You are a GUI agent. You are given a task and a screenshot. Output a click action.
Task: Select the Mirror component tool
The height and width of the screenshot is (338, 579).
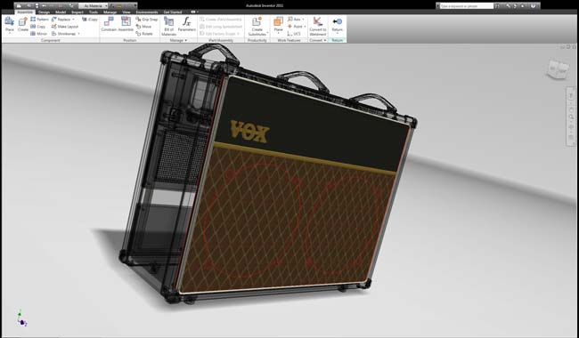point(39,34)
